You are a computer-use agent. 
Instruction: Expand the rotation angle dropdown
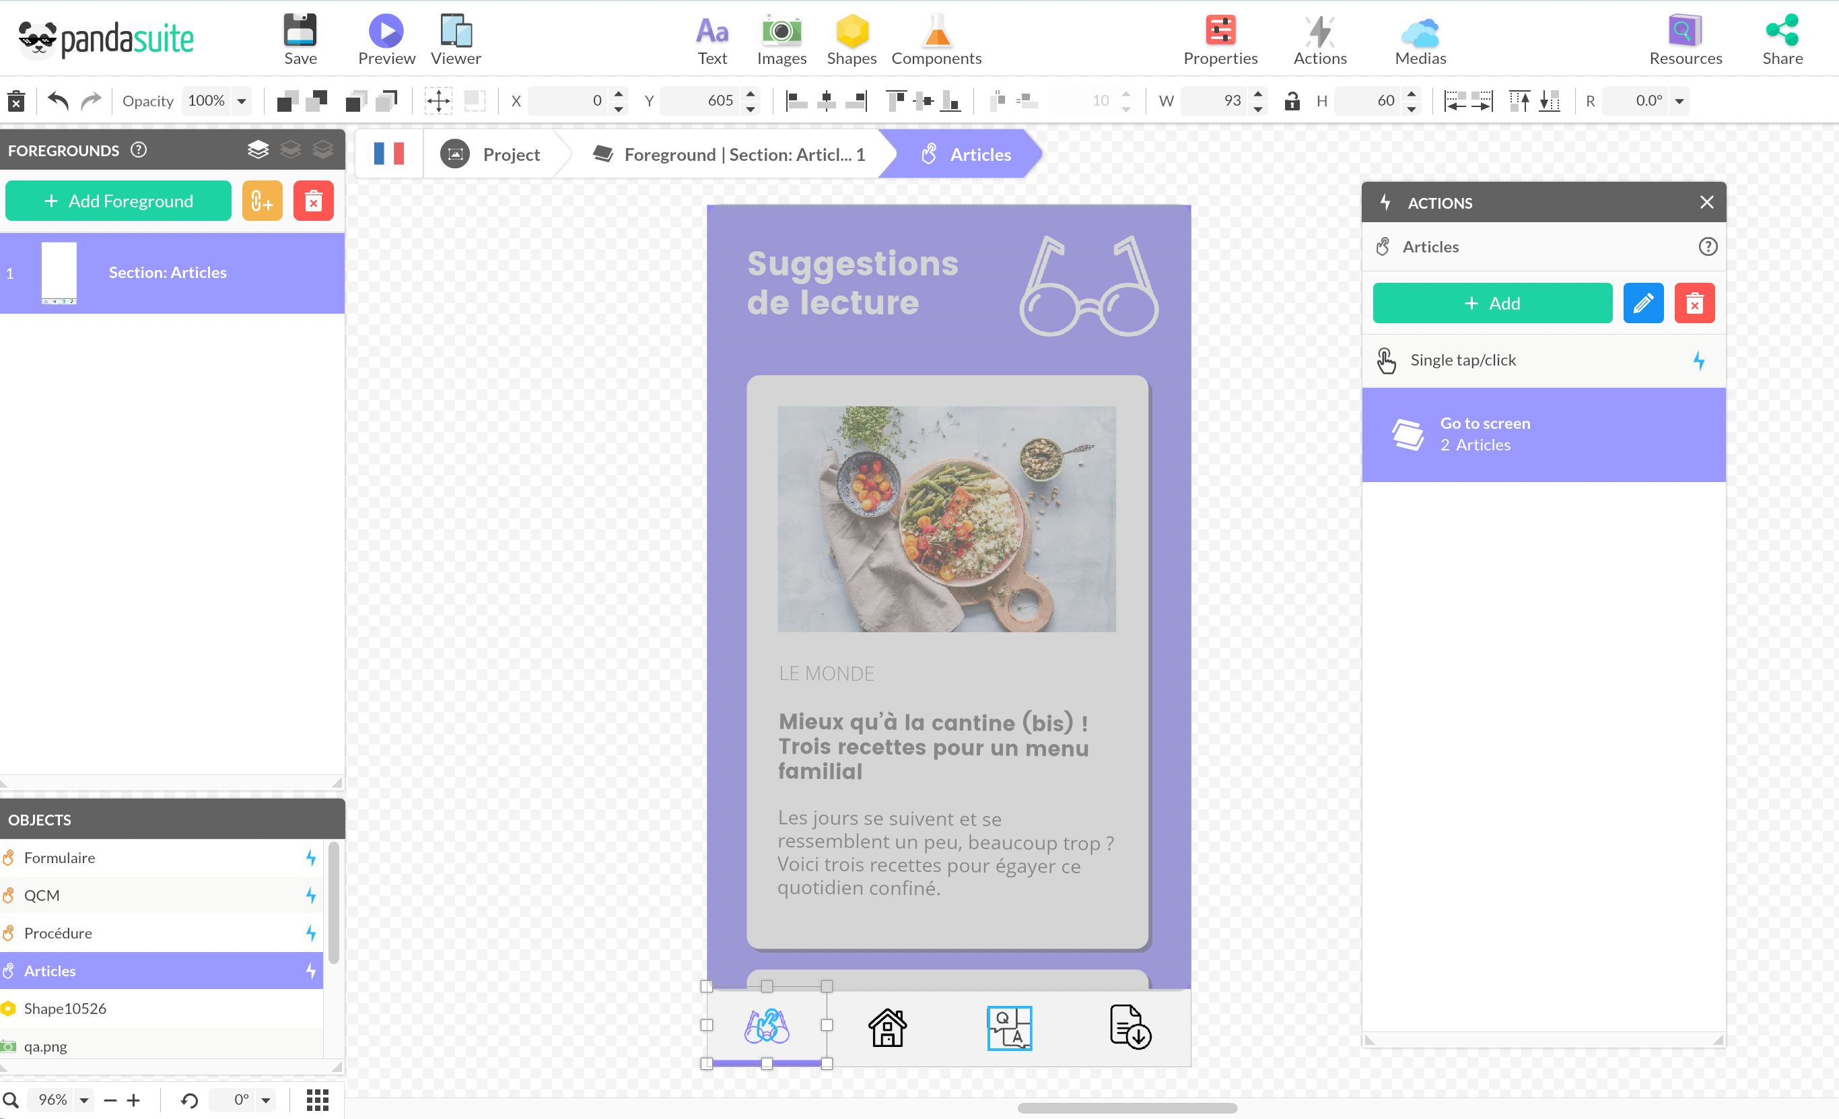click(1679, 101)
